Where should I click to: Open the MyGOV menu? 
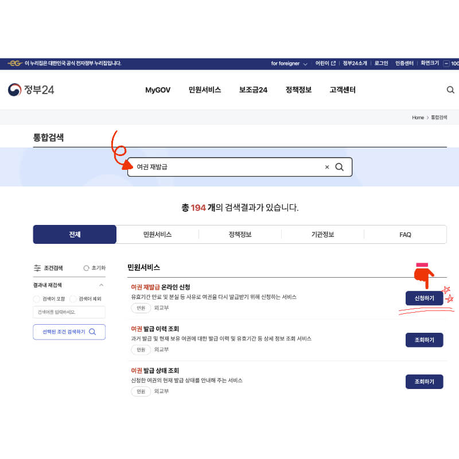tap(158, 90)
